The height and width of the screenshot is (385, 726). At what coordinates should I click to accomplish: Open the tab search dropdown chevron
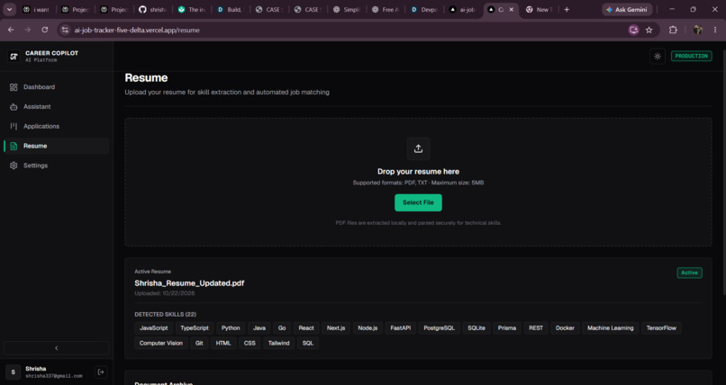[x=9, y=9]
